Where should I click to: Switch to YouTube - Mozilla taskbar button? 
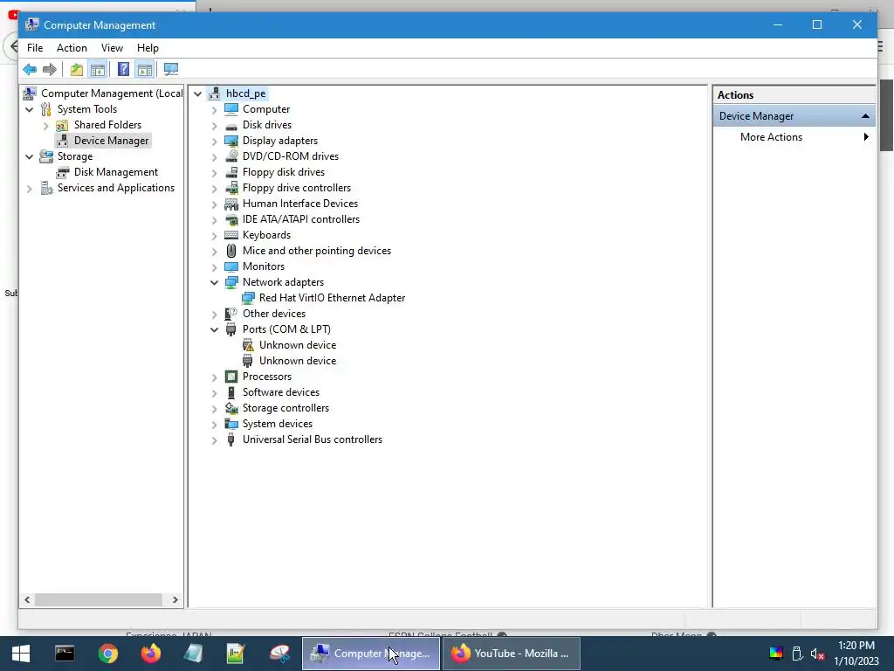[x=512, y=654]
